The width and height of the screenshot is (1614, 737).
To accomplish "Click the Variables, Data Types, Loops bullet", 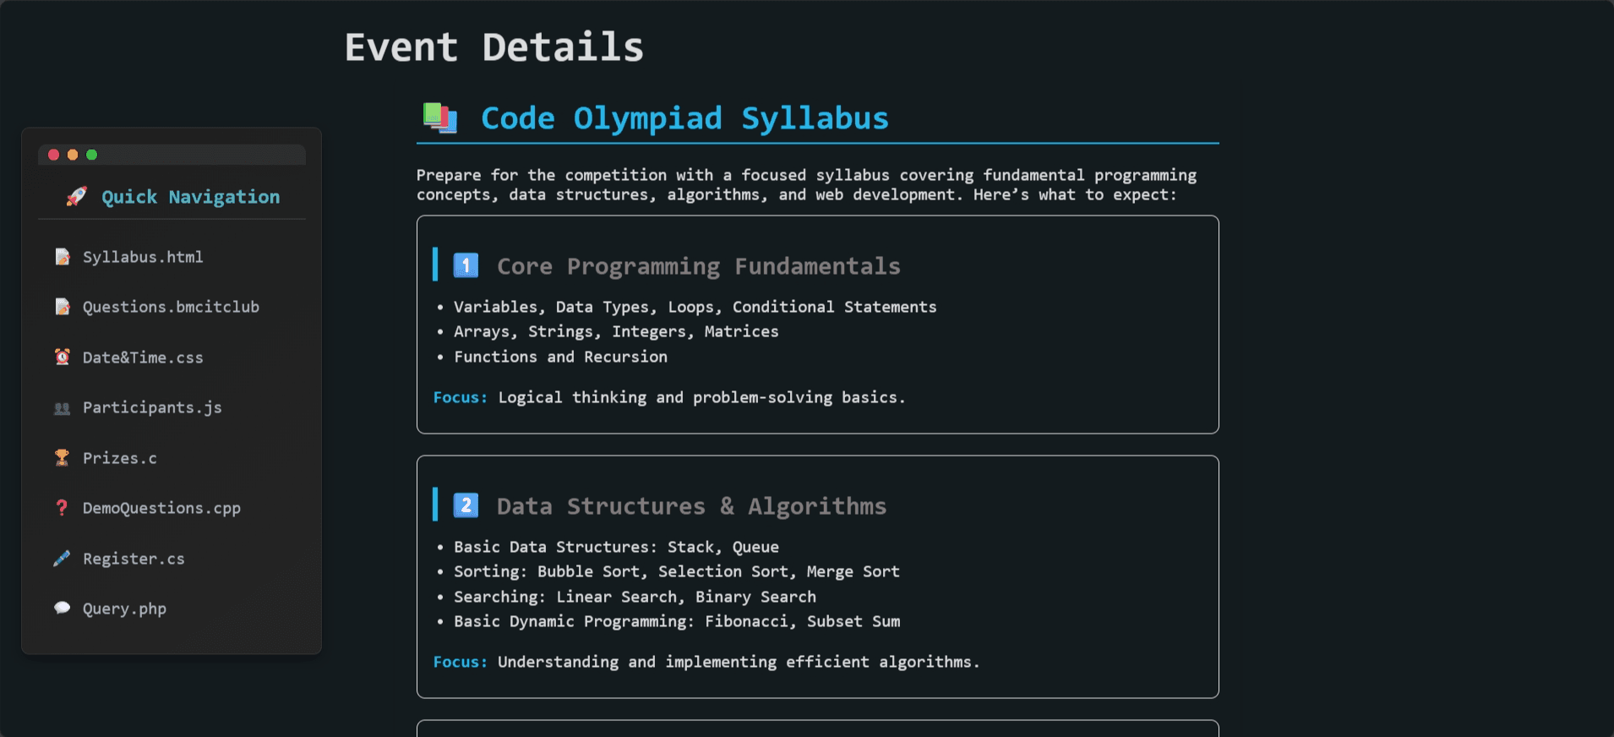I will 695,307.
